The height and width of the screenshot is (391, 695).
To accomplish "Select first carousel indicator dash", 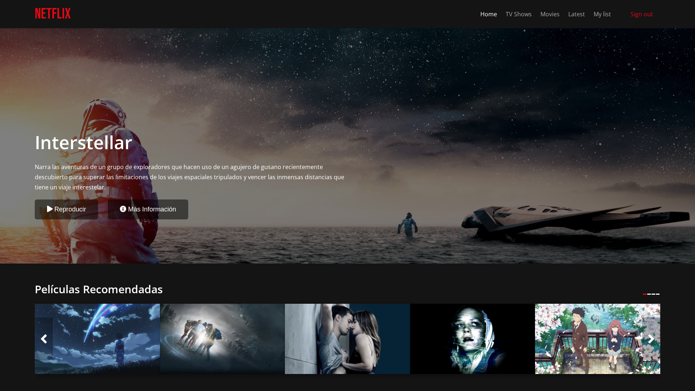I will pyautogui.click(x=645, y=294).
